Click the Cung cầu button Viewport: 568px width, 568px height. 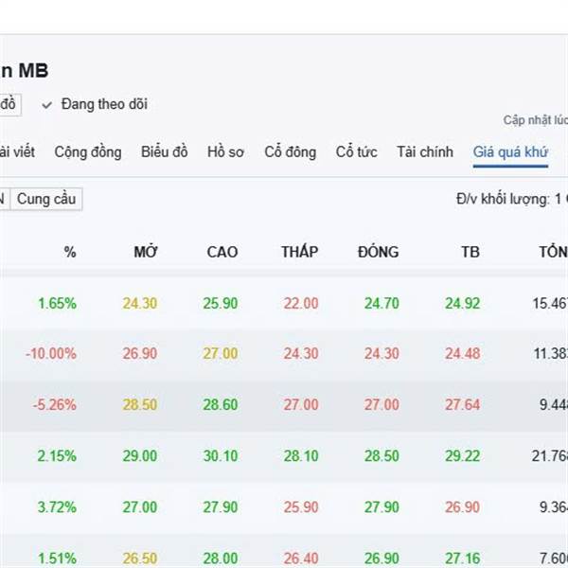click(47, 199)
